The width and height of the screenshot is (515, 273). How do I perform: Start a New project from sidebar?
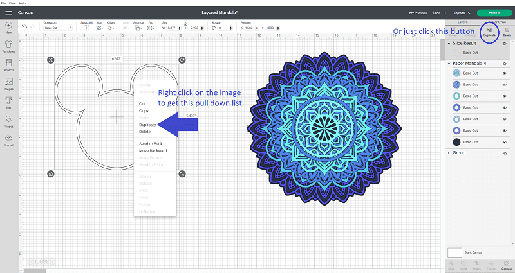pos(8,28)
